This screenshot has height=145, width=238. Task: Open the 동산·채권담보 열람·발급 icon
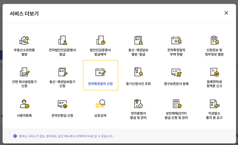[x=138, y=40]
